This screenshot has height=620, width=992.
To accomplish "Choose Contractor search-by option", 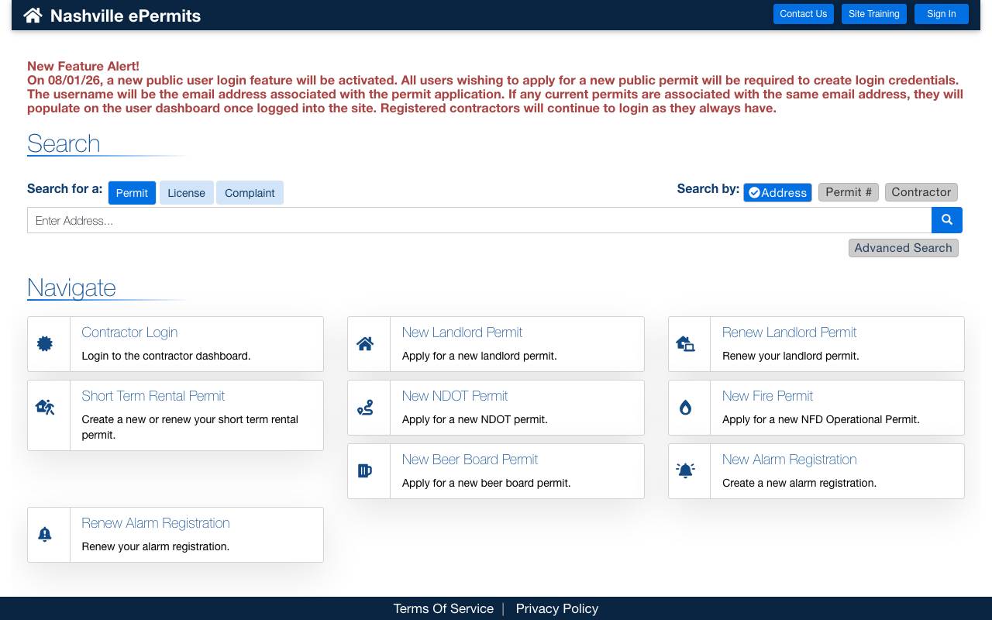I will coord(921,192).
